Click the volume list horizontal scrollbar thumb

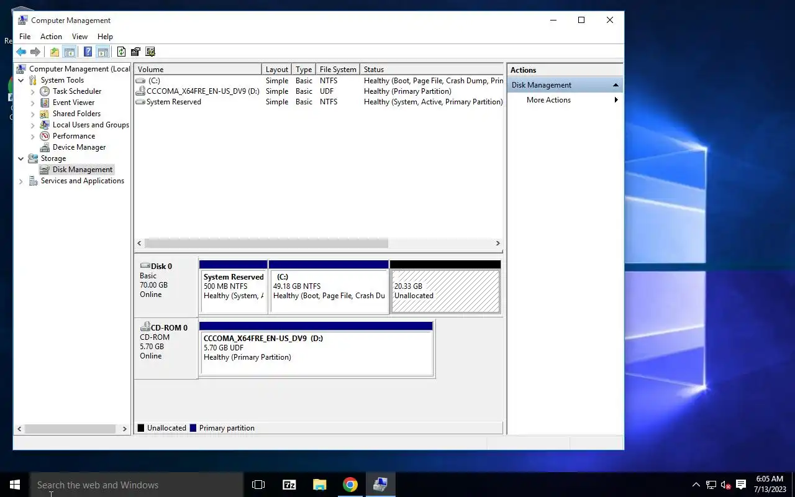(x=266, y=244)
